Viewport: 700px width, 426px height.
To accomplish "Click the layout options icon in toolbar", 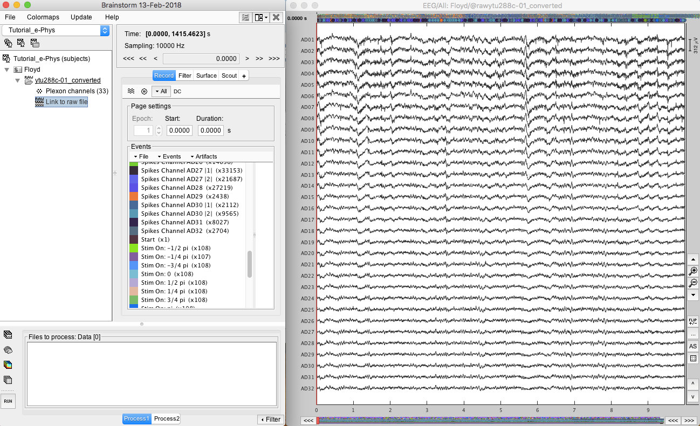I will coord(261,17).
